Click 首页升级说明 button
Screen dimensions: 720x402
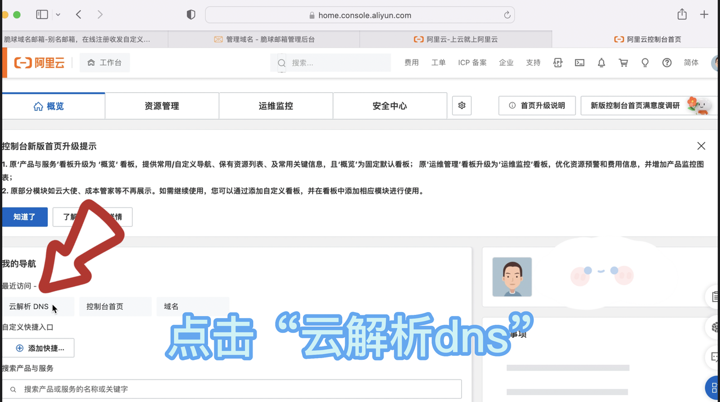pos(537,106)
